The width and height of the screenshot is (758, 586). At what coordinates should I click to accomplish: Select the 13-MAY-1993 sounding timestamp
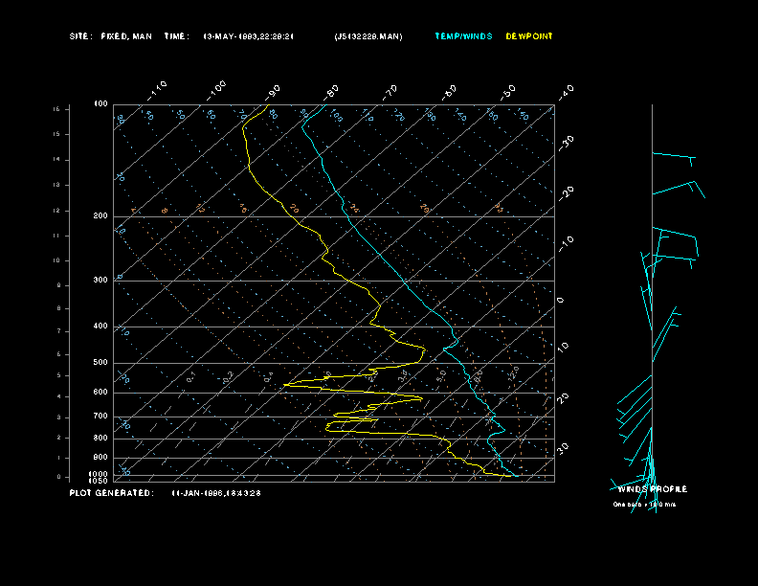[x=249, y=36]
